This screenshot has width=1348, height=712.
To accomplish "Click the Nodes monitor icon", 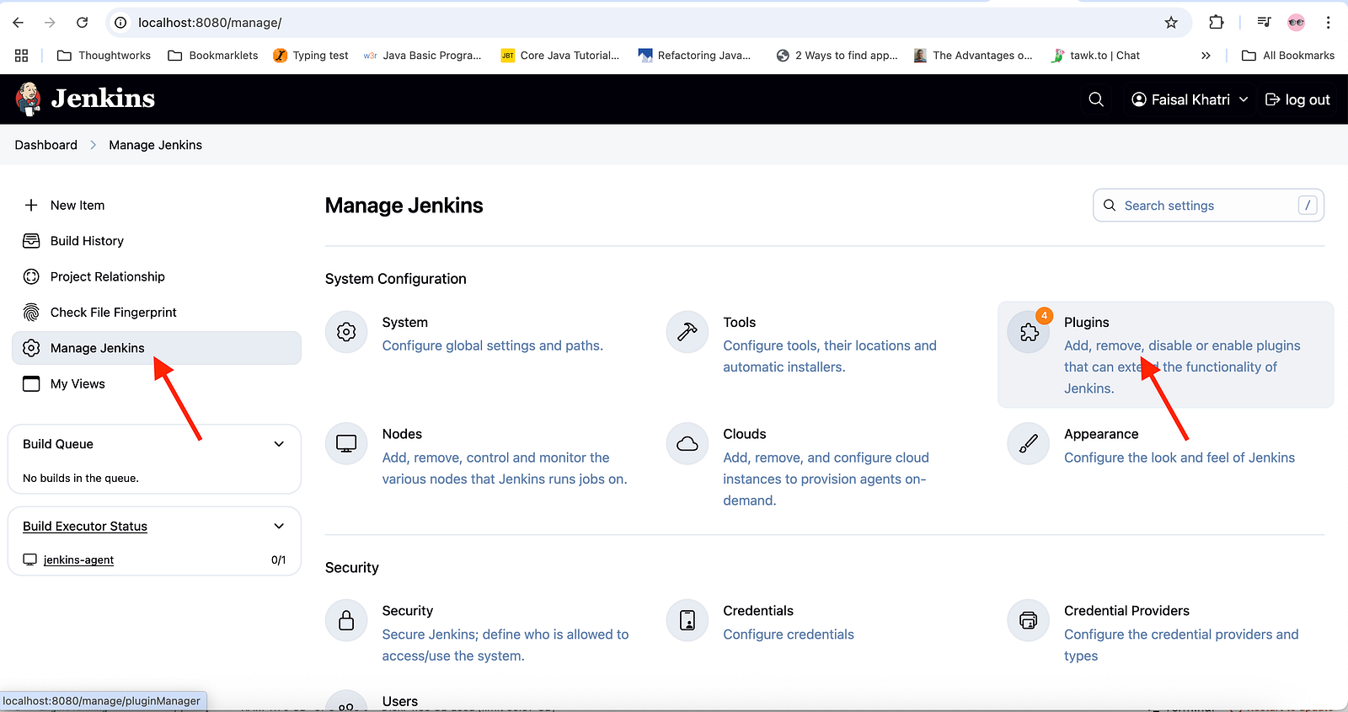I will [x=346, y=443].
